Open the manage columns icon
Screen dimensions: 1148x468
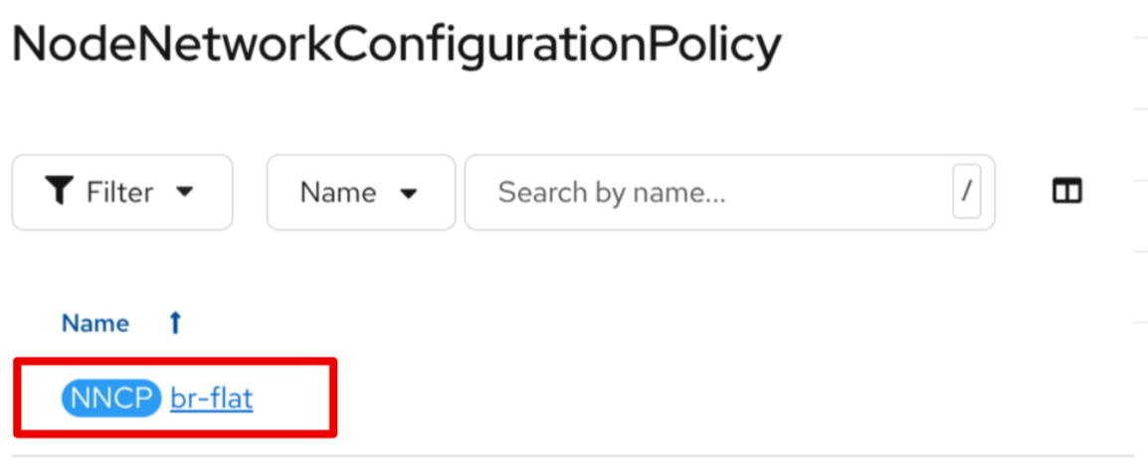(x=1066, y=192)
